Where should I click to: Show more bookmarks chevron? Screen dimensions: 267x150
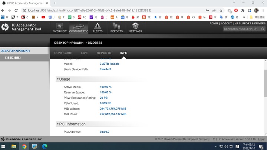244,17
